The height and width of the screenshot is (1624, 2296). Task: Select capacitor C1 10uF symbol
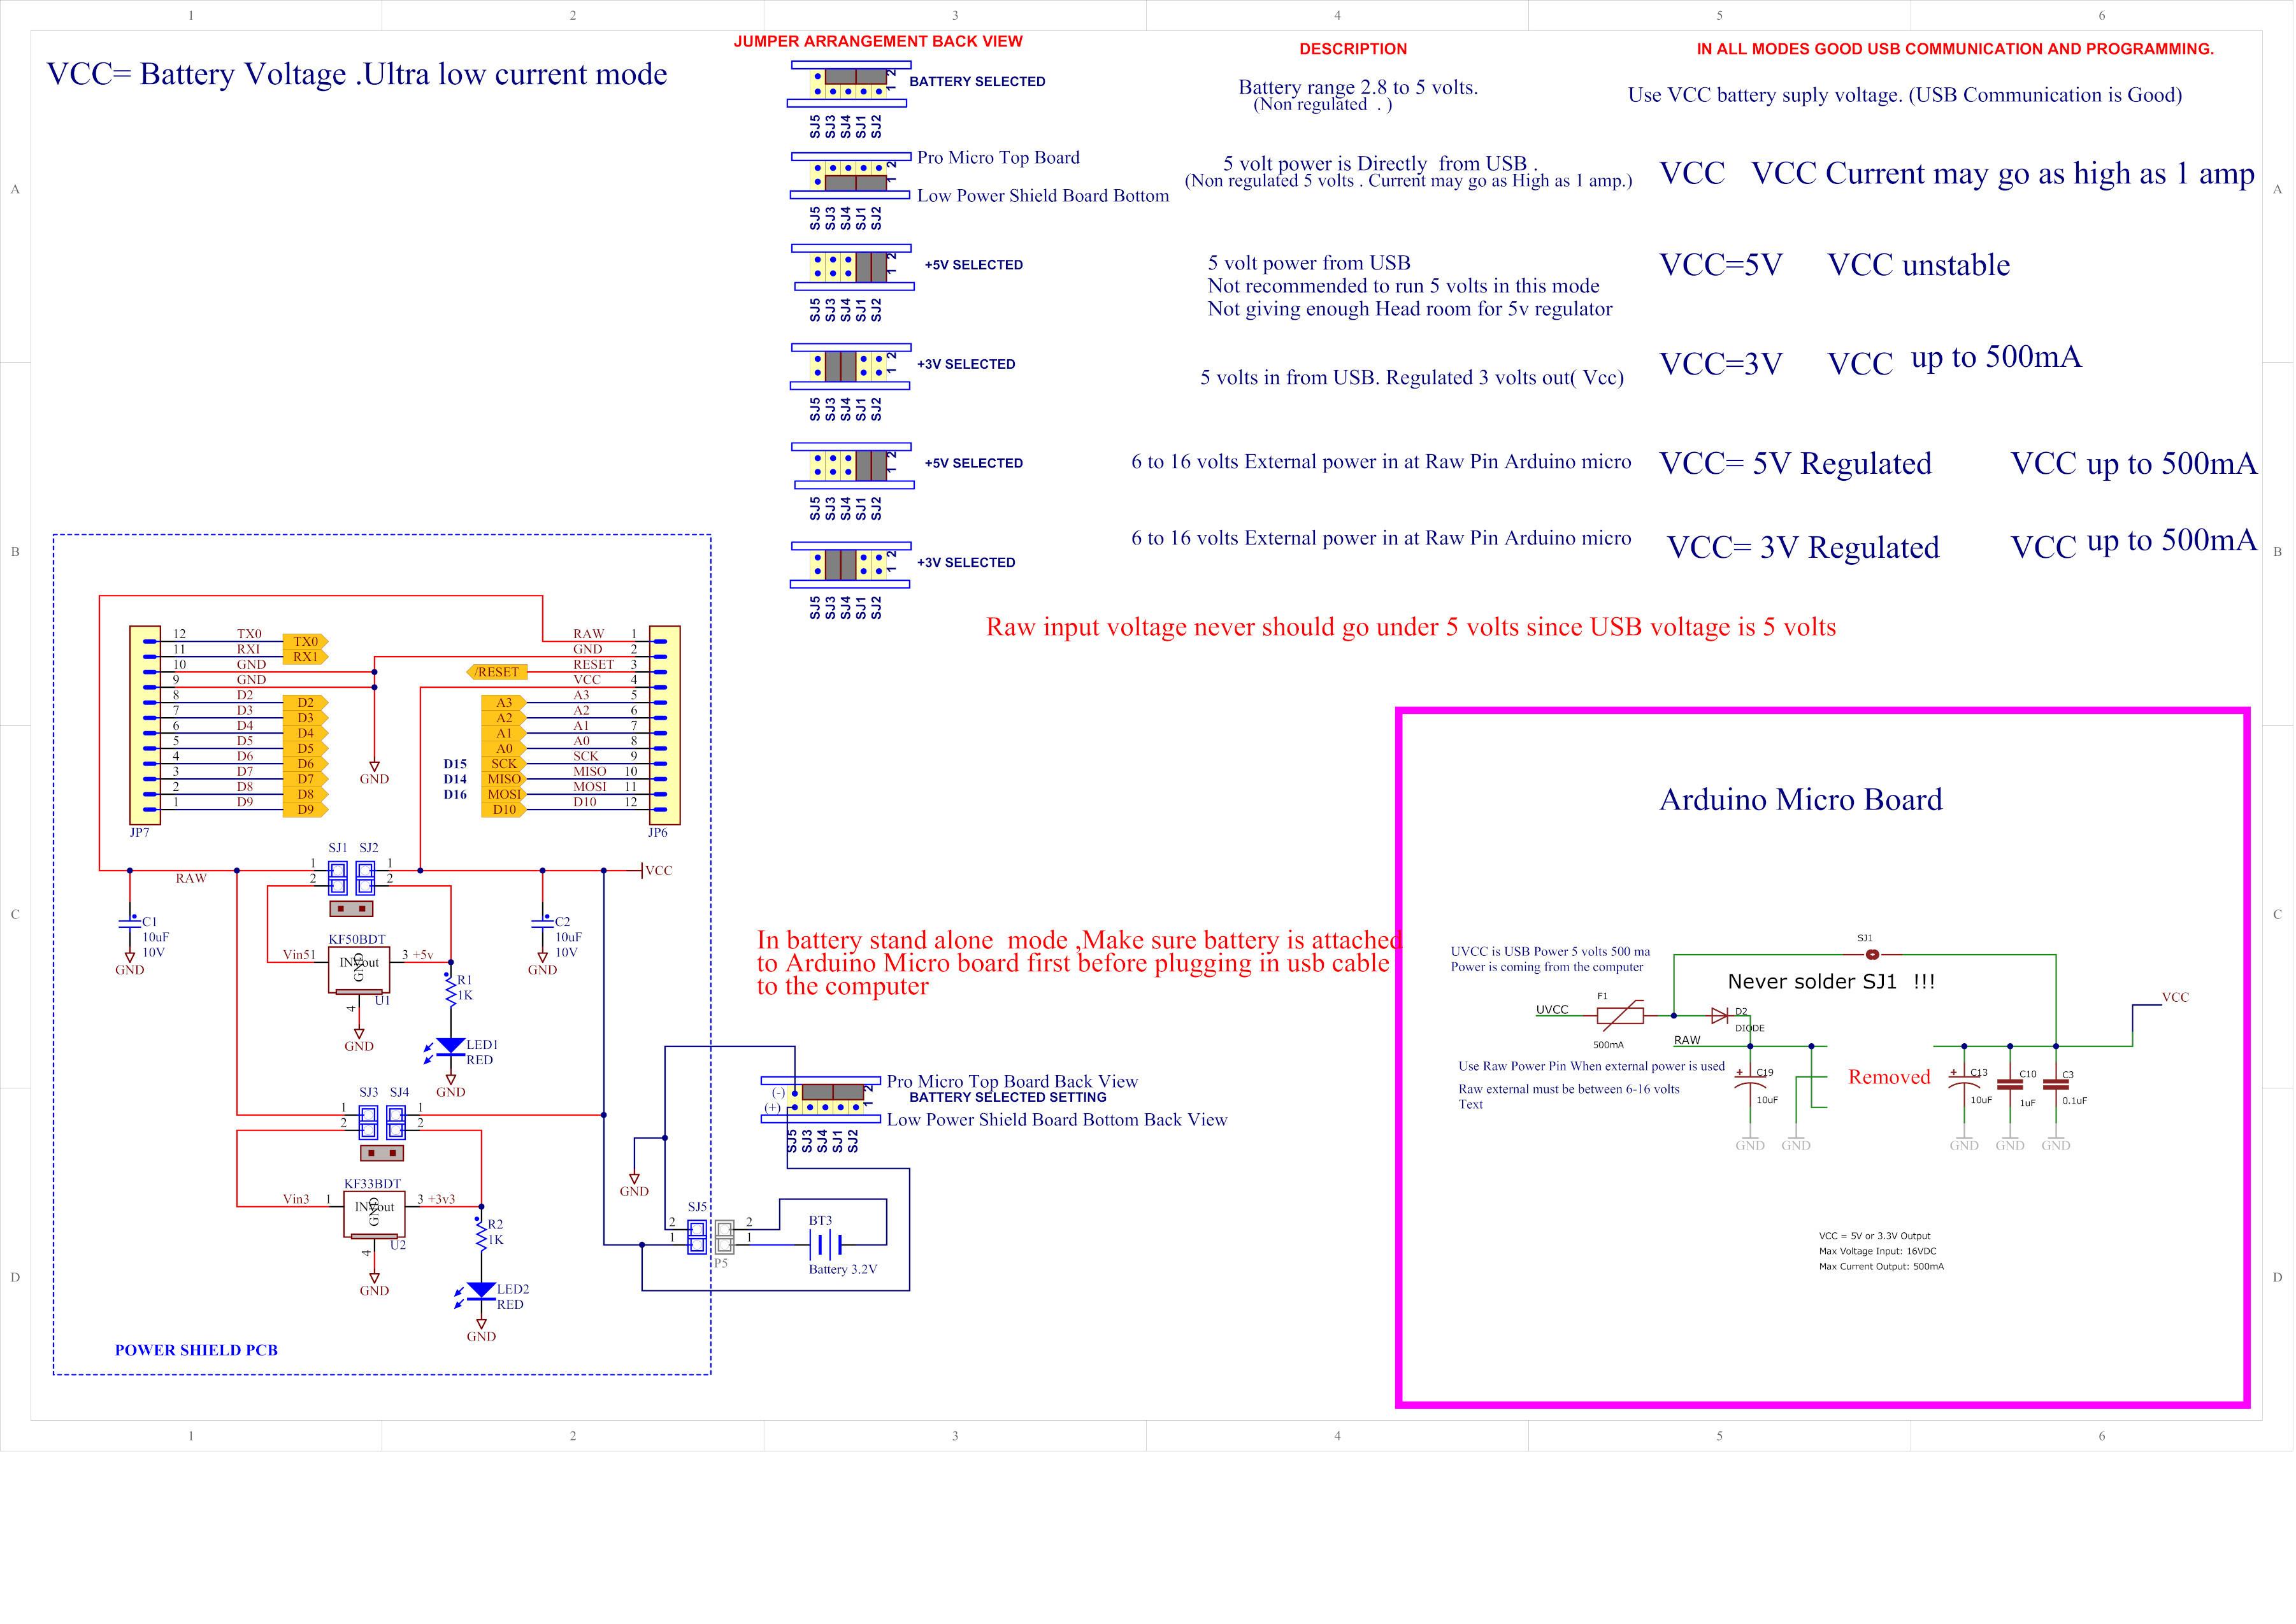coord(129,923)
